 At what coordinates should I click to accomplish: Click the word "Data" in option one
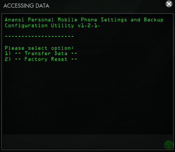tap(61, 53)
